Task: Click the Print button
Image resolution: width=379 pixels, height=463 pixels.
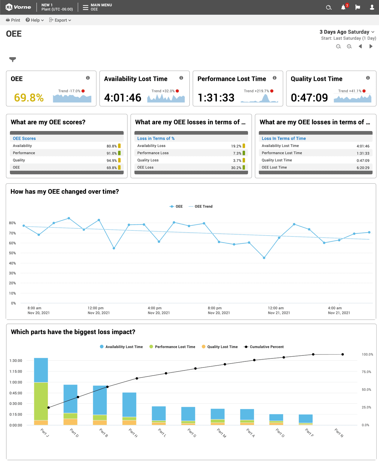Action: pyautogui.click(x=13, y=20)
